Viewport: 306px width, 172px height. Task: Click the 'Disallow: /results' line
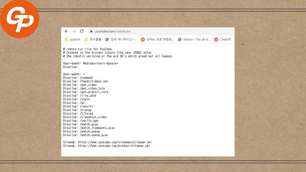(78, 106)
